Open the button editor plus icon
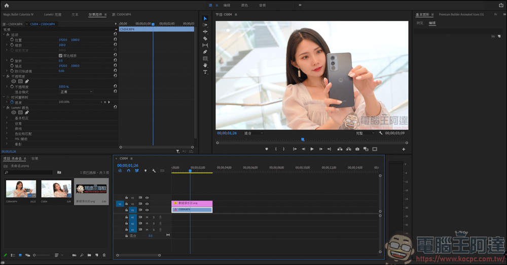The width and height of the screenshot is (507, 265). [404, 149]
